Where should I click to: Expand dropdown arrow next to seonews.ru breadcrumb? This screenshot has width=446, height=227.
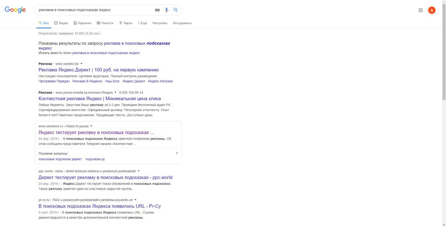tap(91, 126)
